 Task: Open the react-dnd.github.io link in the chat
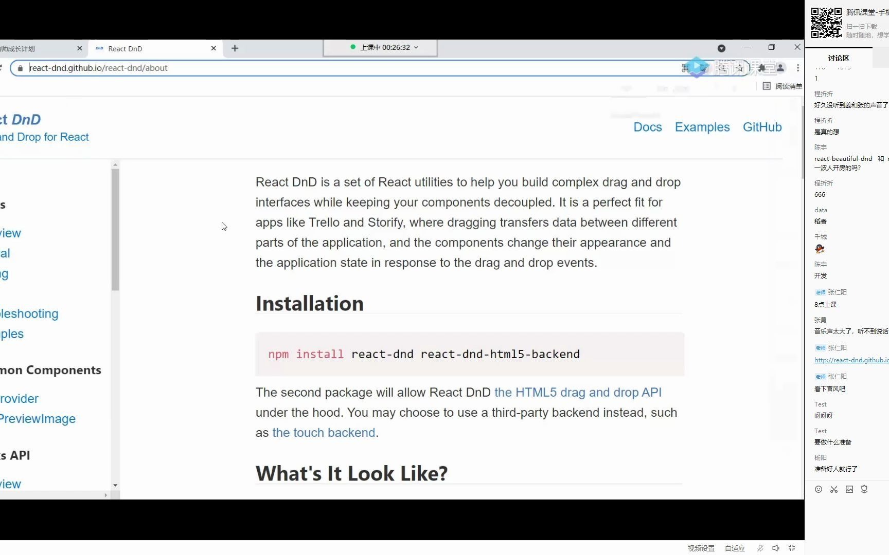pos(851,360)
